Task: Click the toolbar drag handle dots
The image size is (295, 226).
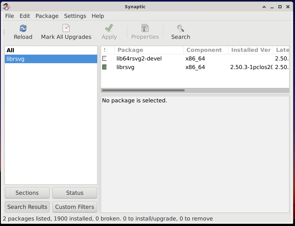Action: coord(4,32)
